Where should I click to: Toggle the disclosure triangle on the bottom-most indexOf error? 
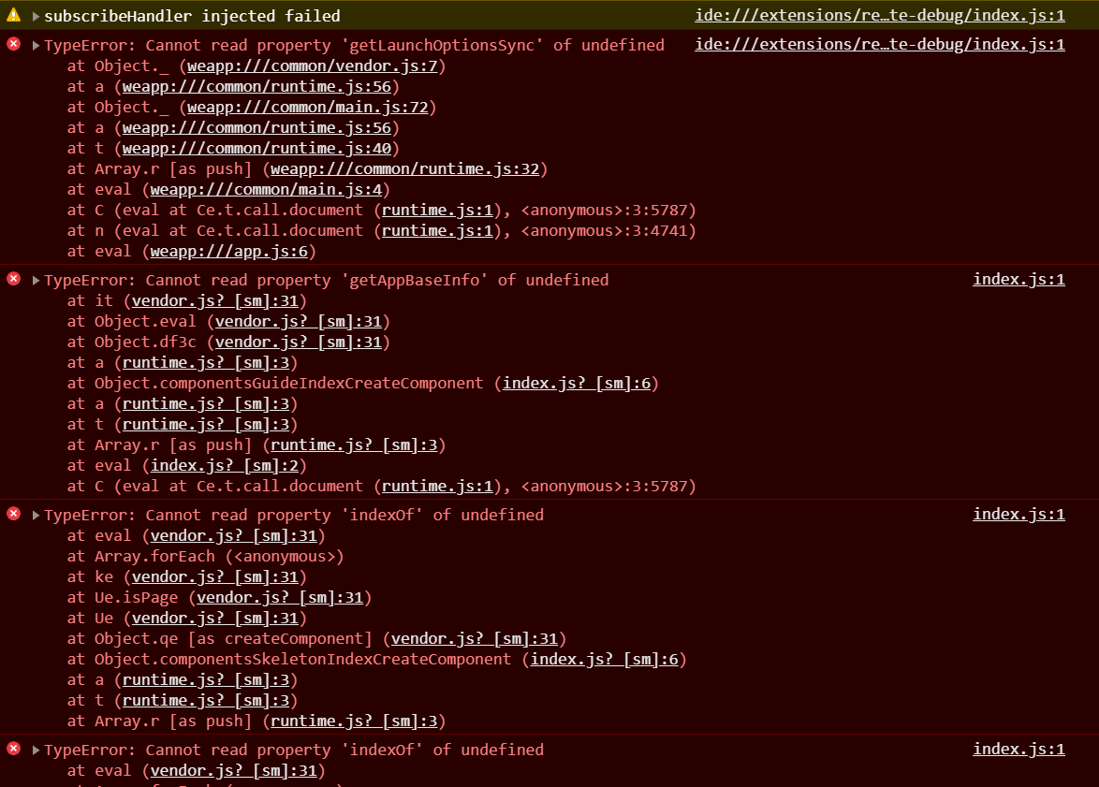pos(36,751)
